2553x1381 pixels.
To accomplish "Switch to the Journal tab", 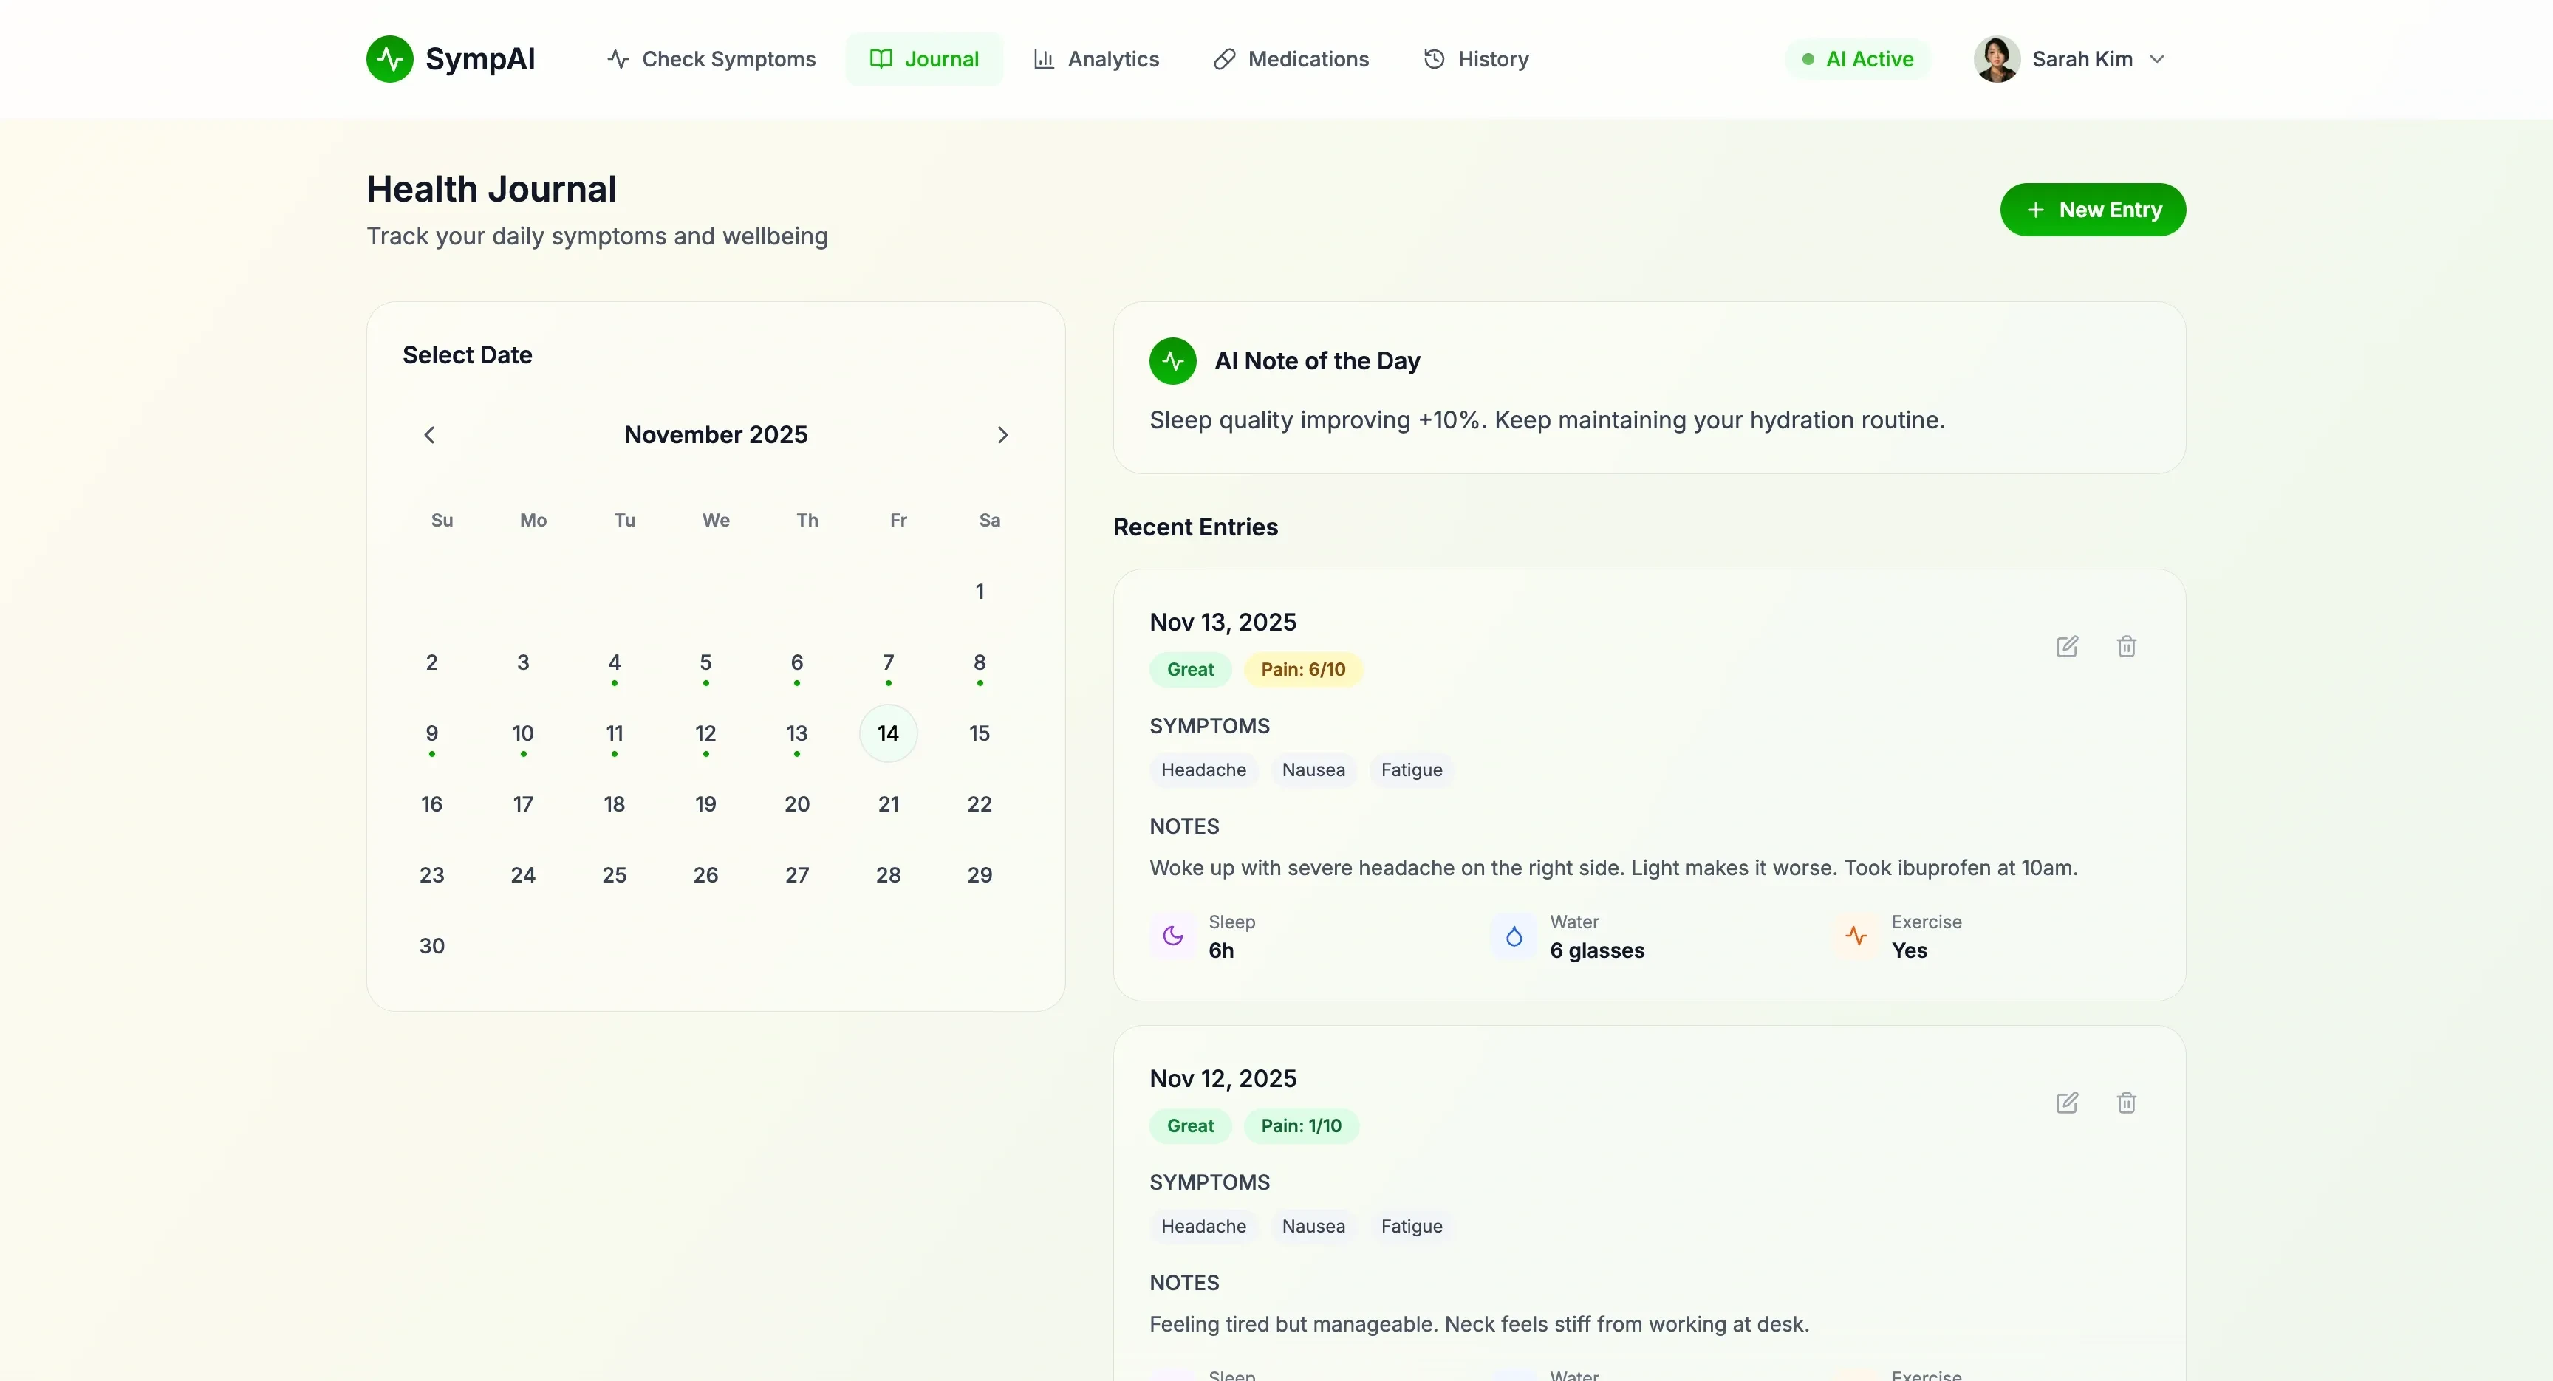I will tap(923, 58).
